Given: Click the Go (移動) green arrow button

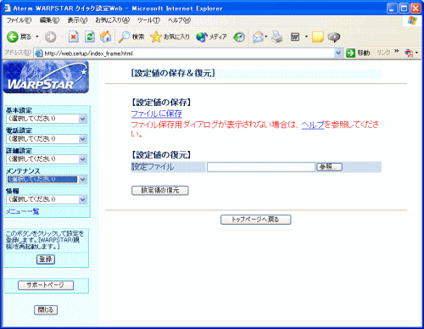Looking at the screenshot, I should 358,53.
